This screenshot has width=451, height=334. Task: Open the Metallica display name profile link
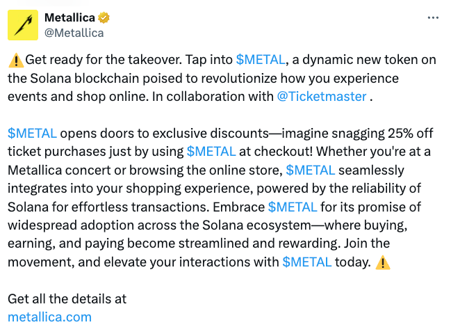(69, 18)
